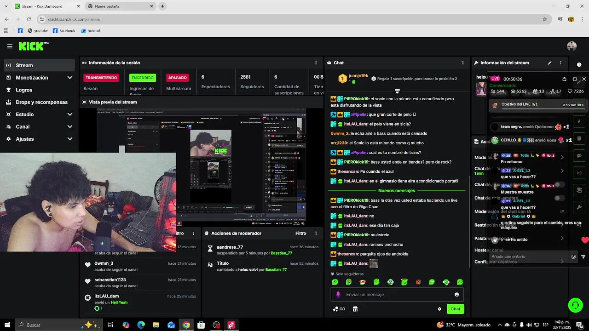The height and width of the screenshot is (331, 589).
Task: Click the chat bubble icon in overlay sidebar
Action: (579, 156)
